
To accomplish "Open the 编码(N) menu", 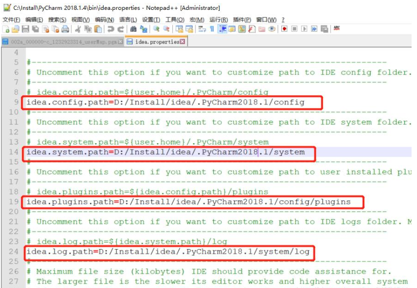I will [x=105, y=20].
